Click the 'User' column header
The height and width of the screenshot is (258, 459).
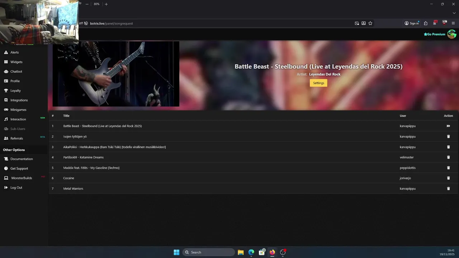(403, 116)
